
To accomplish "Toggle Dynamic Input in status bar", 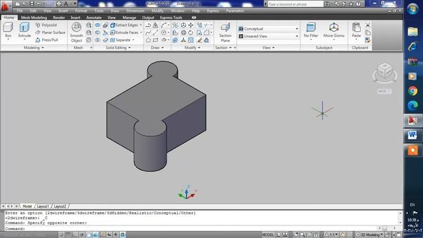I will click(x=116, y=235).
